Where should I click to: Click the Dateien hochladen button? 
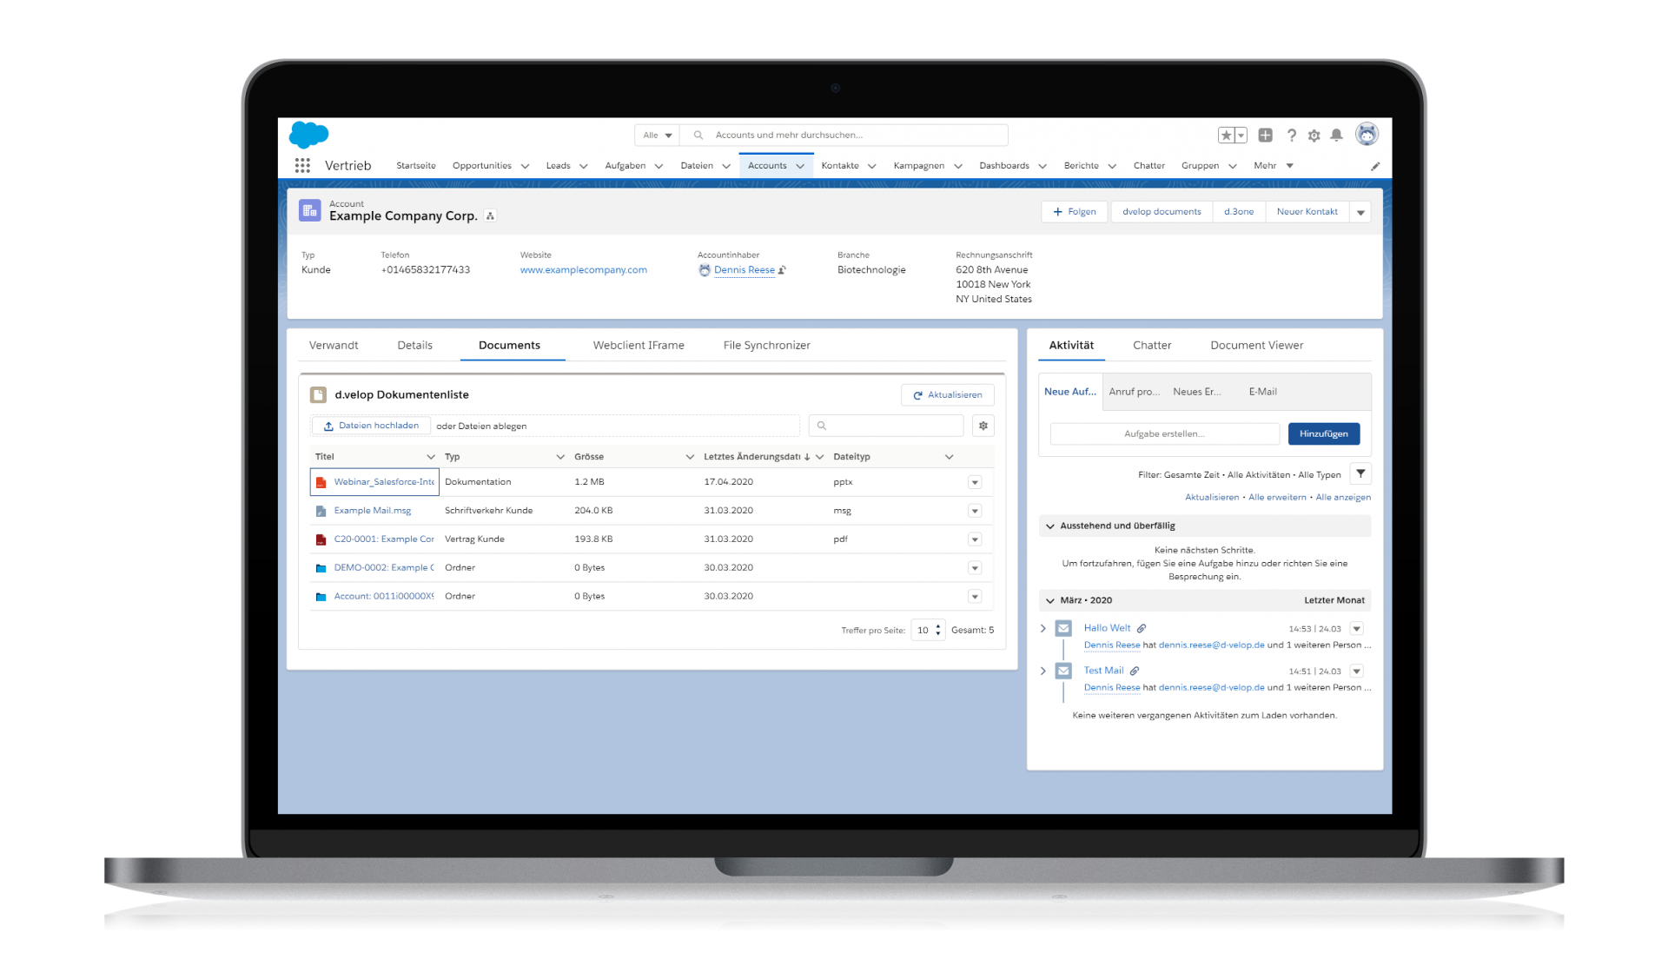pyautogui.click(x=371, y=426)
